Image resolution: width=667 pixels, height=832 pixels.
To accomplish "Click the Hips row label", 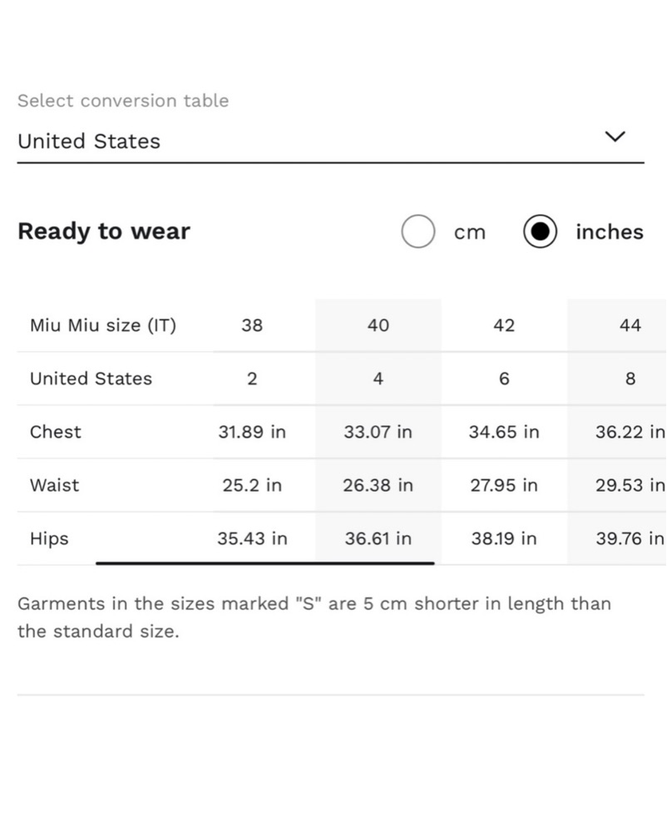I will point(49,538).
